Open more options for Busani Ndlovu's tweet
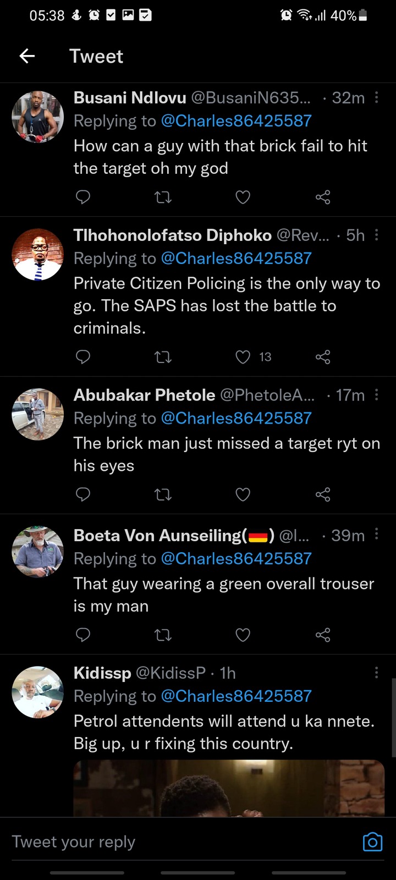Image resolution: width=396 pixels, height=880 pixels. tap(376, 98)
